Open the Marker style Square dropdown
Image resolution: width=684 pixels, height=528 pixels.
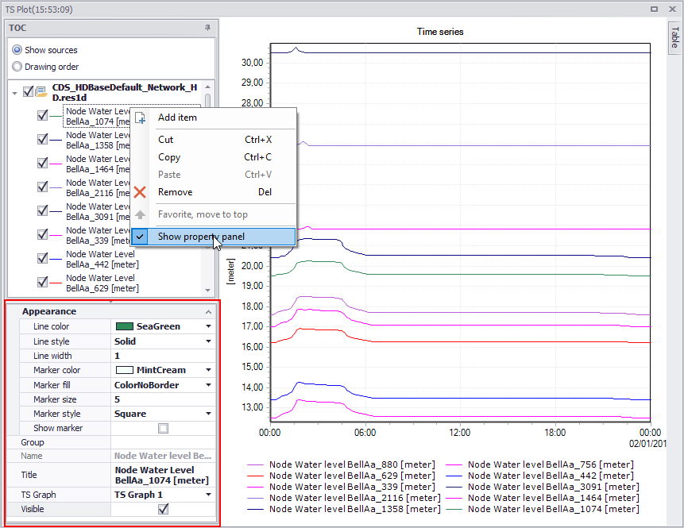click(208, 414)
